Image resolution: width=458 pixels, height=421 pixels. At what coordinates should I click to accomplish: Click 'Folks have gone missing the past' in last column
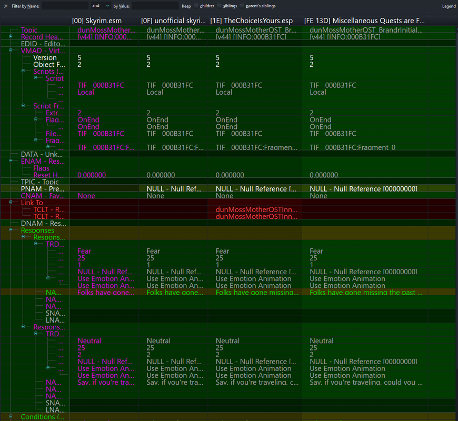tap(366, 292)
